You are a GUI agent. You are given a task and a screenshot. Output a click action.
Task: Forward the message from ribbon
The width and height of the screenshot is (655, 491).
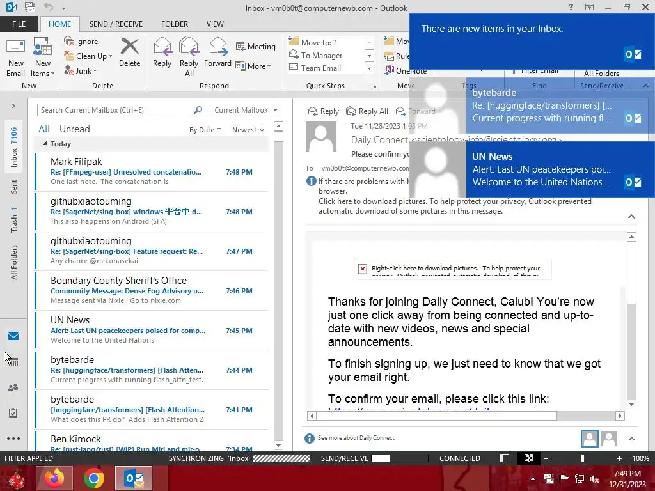[x=217, y=52]
